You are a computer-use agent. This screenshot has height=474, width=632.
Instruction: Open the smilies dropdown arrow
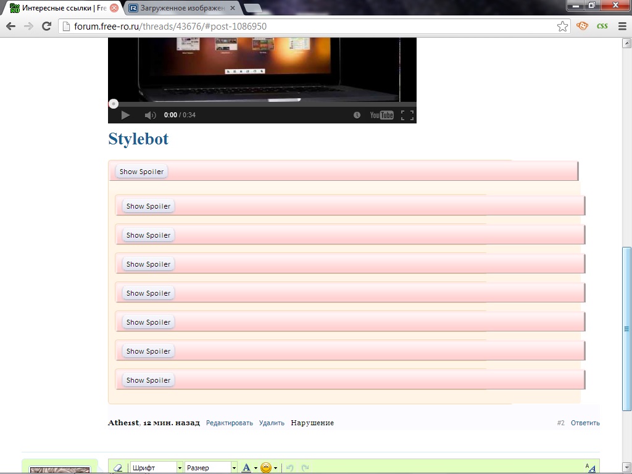(275, 468)
